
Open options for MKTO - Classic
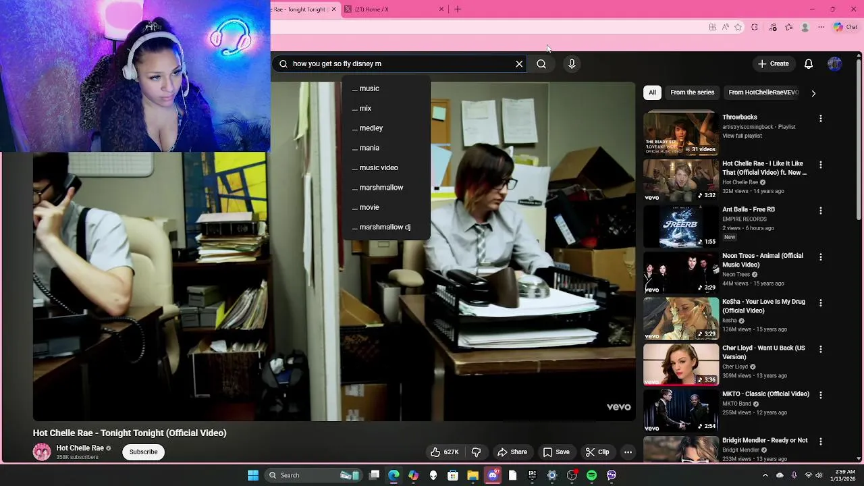tap(821, 396)
